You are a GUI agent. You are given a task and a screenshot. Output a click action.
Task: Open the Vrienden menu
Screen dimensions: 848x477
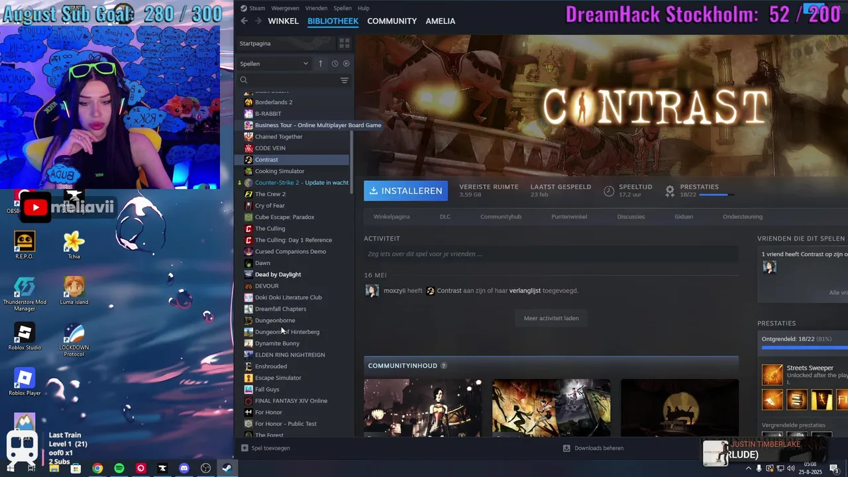(316, 8)
